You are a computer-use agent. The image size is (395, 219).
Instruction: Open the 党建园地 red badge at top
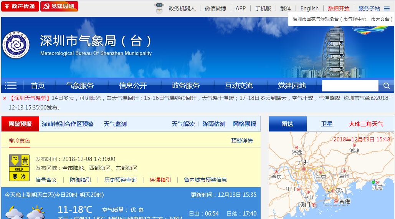click(59, 6)
